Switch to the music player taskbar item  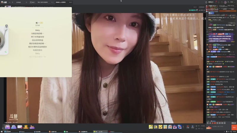(x=100, y=132)
